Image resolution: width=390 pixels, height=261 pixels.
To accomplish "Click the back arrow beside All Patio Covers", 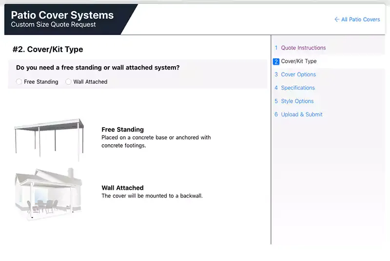I will point(337,19).
